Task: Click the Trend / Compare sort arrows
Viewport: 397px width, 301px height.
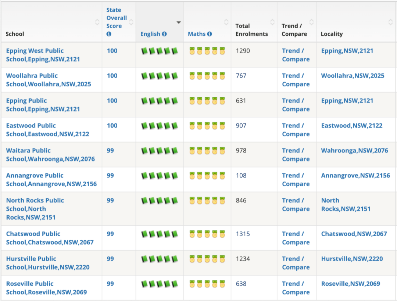Action: point(312,22)
